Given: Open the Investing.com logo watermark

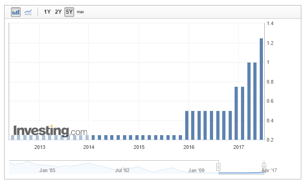Looking at the screenshot, I should (x=50, y=131).
